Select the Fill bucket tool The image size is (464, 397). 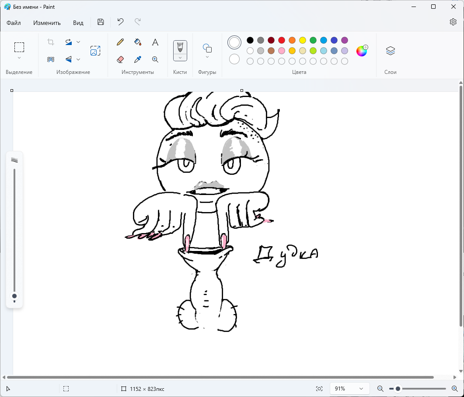click(138, 42)
